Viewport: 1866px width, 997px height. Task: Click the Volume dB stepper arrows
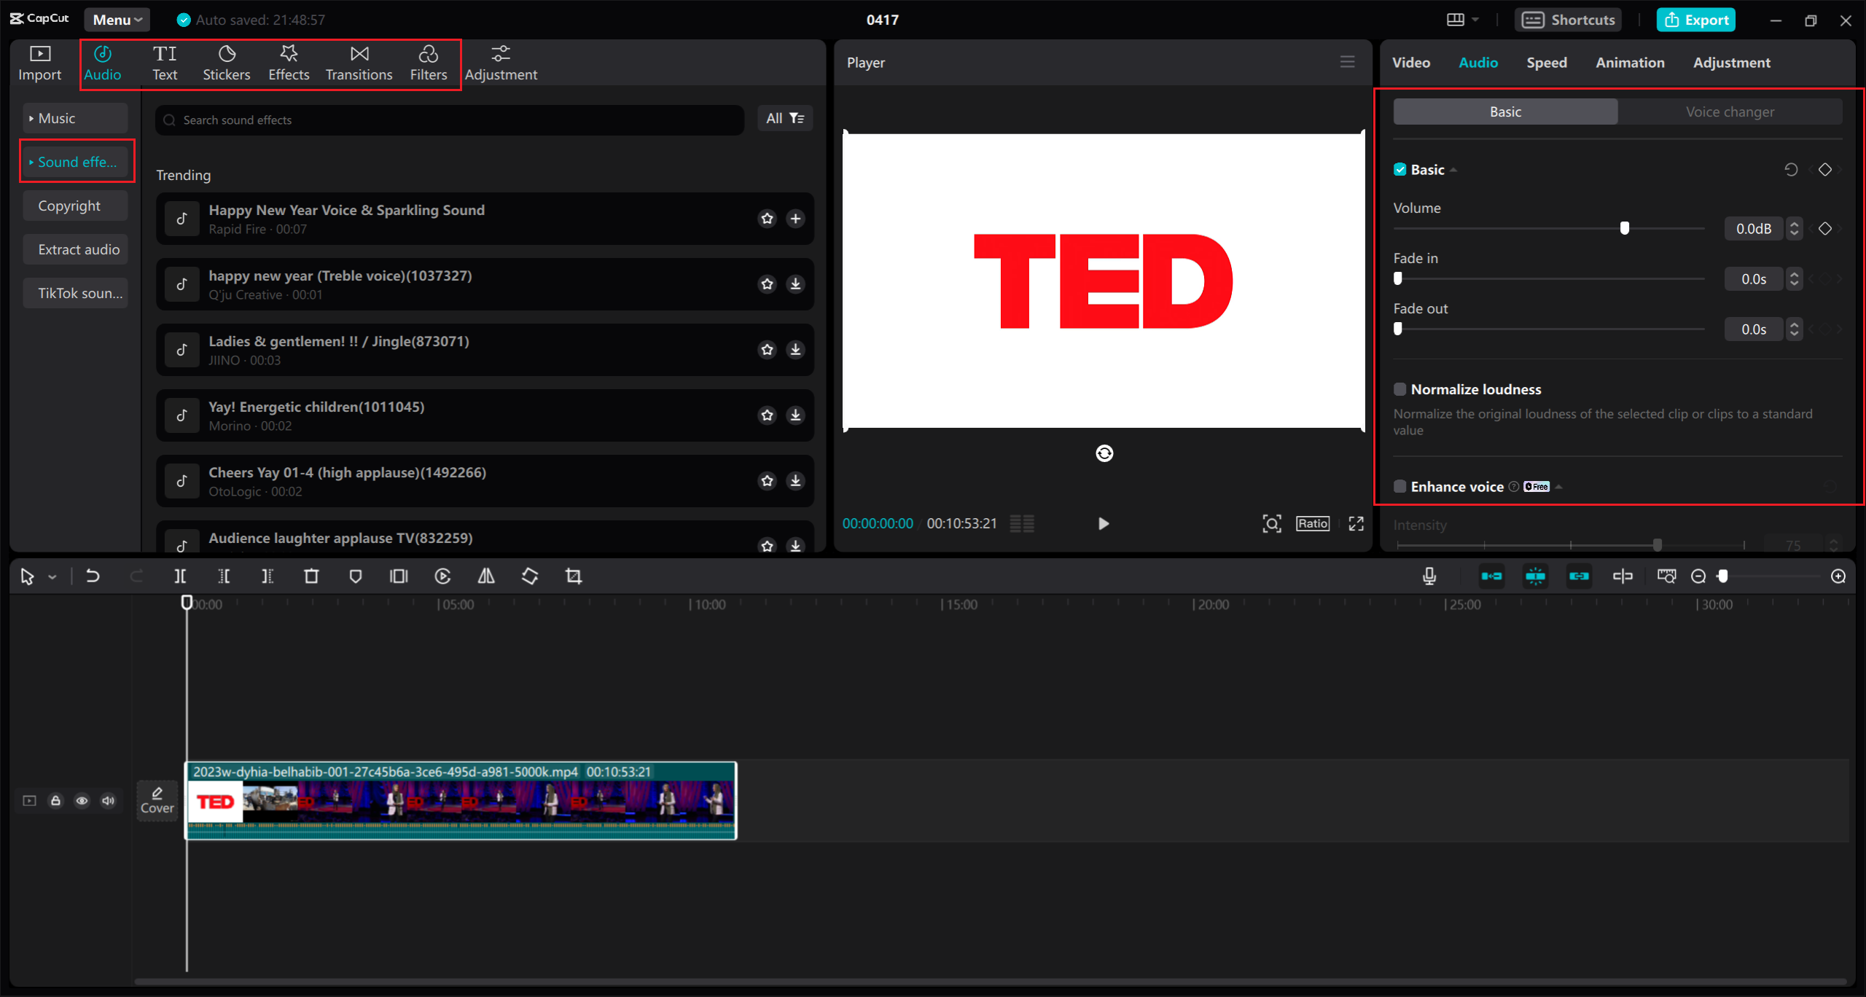(x=1794, y=229)
